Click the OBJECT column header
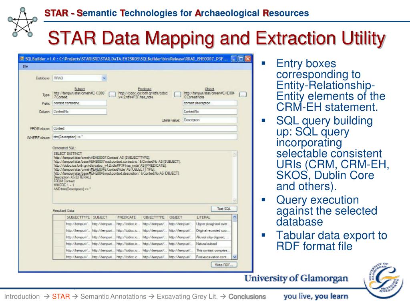The image size is (410, 307). click(x=181, y=217)
